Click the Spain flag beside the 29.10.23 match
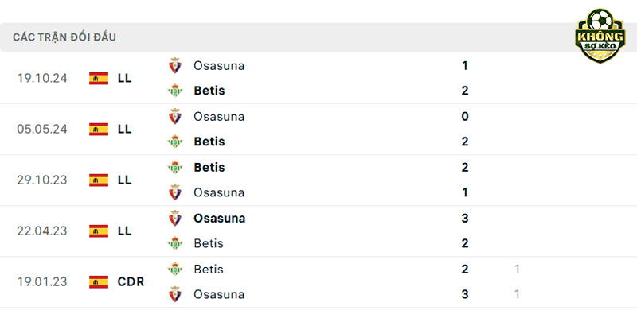637x318 pixels. point(99,180)
